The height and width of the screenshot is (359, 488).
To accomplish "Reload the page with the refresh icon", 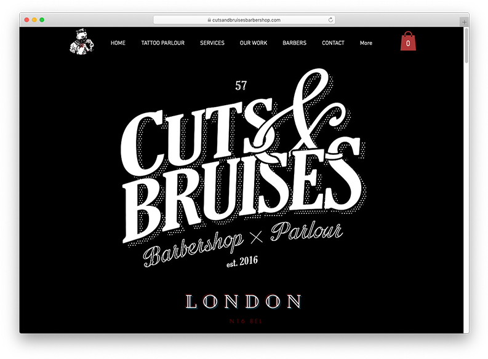I will pos(330,20).
